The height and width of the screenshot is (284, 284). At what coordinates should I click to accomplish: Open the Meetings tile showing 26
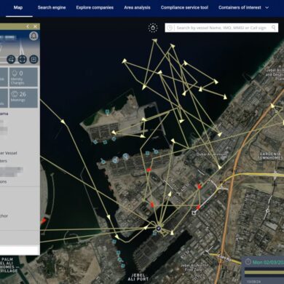click(x=23, y=98)
